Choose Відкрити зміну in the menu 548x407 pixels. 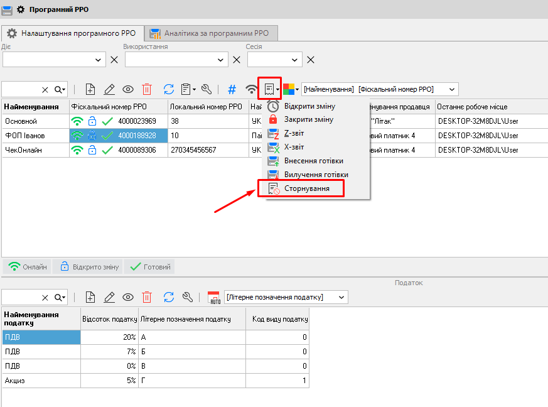(309, 106)
